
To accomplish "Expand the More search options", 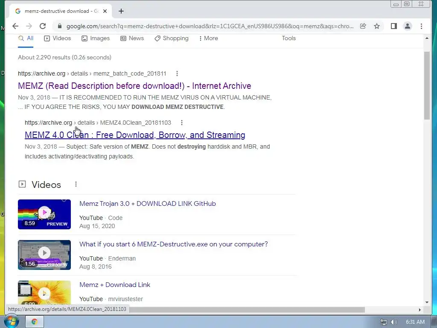I will click(x=208, y=38).
